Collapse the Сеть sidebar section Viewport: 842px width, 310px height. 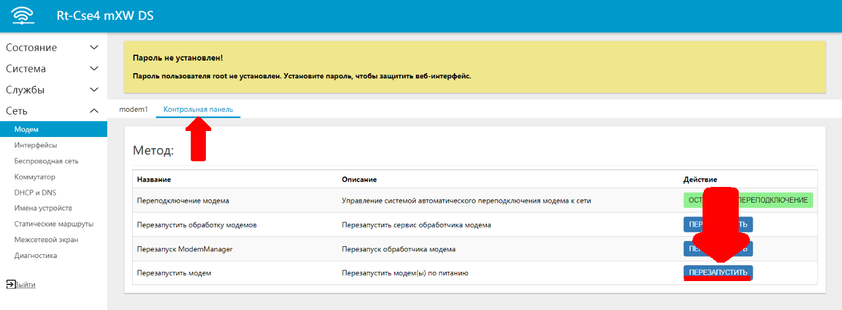point(94,111)
